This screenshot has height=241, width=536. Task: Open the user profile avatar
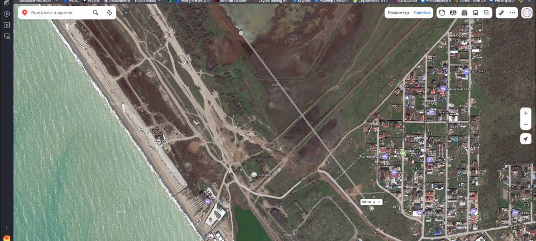coord(526,13)
